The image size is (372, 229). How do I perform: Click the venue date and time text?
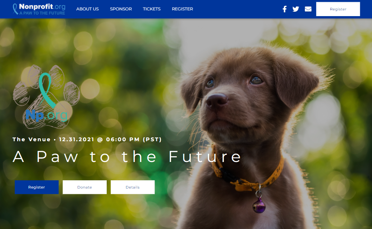[x=87, y=139]
